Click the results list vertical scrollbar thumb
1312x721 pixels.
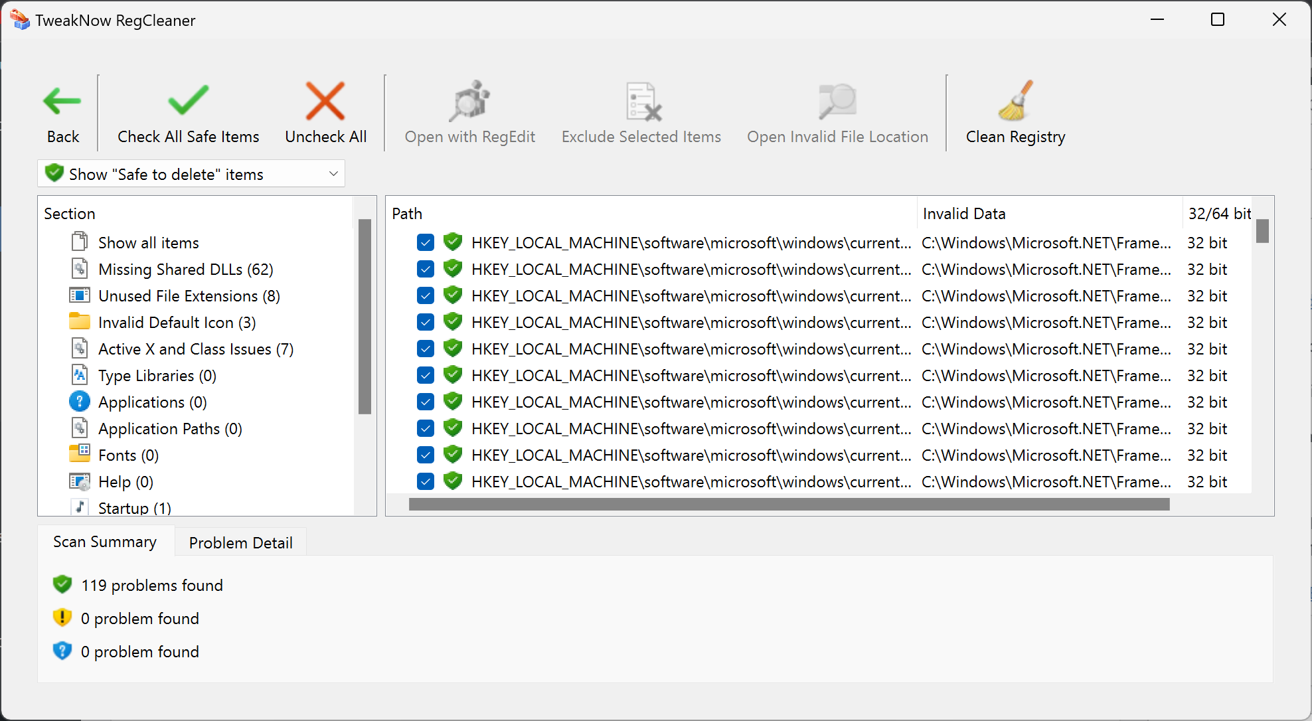click(x=1262, y=231)
